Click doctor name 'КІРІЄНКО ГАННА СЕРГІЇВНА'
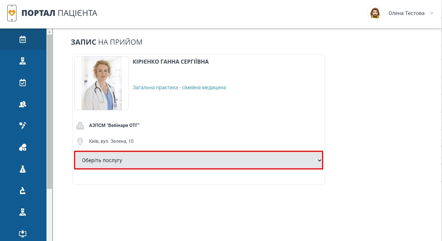The width and height of the screenshot is (442, 241). [x=171, y=62]
